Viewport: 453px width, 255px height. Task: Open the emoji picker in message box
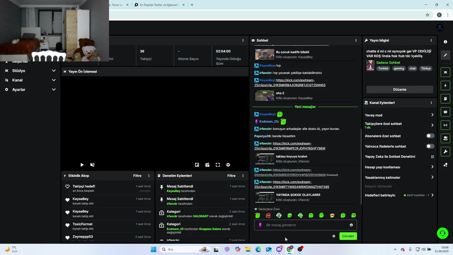[351, 225]
